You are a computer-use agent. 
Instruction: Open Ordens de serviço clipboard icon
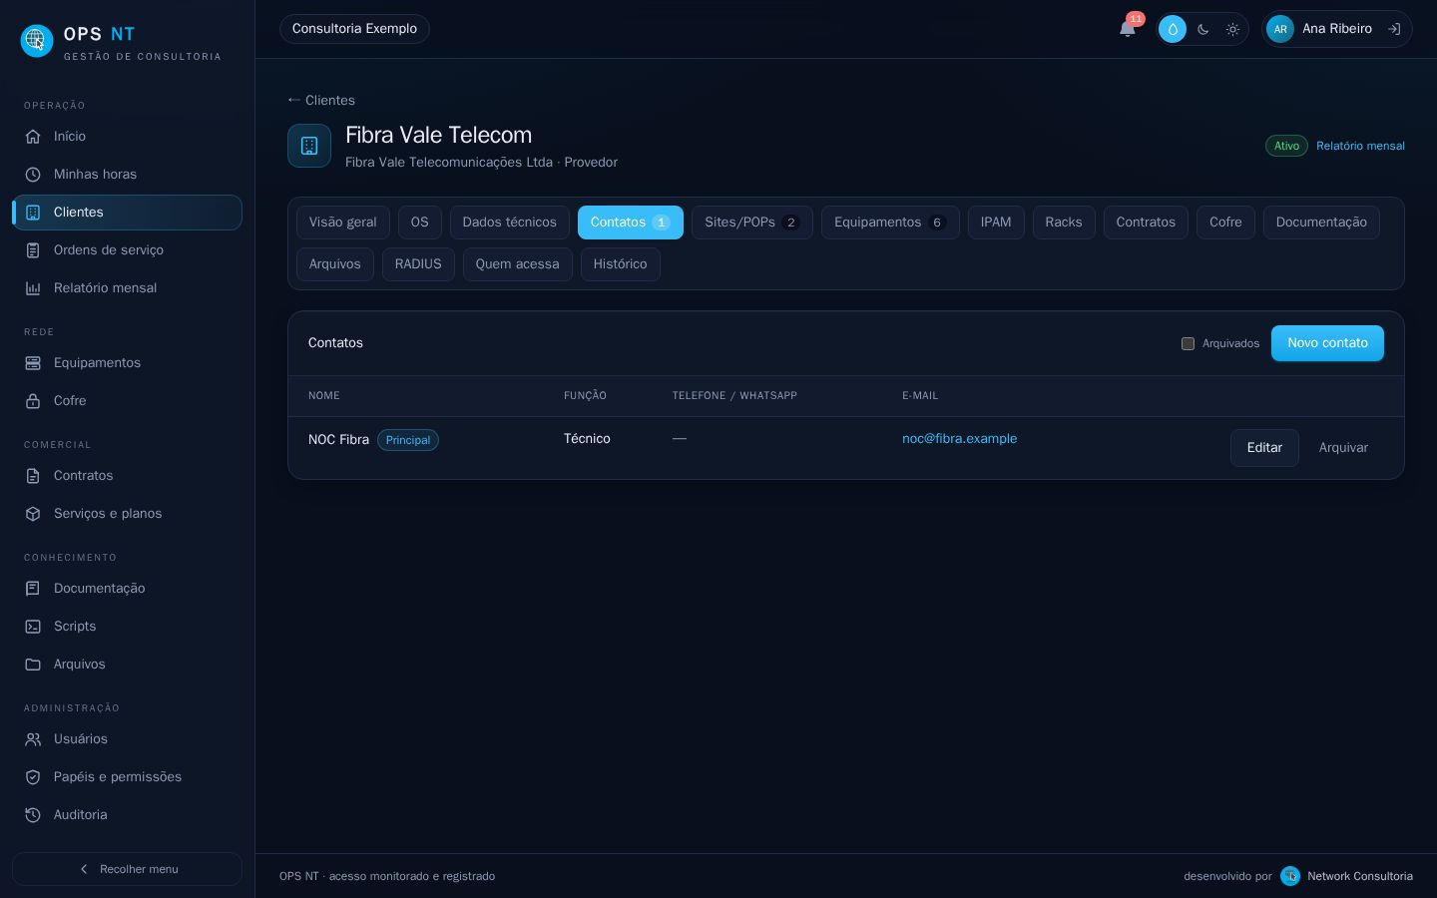(33, 250)
